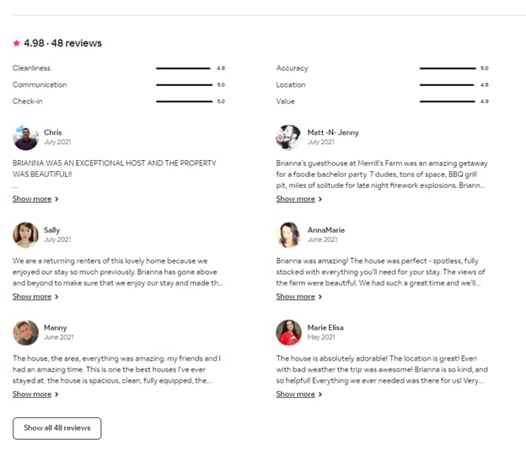Expand Matt -N- Jenny's review text
Screen dimensions: 526x461
299,199
